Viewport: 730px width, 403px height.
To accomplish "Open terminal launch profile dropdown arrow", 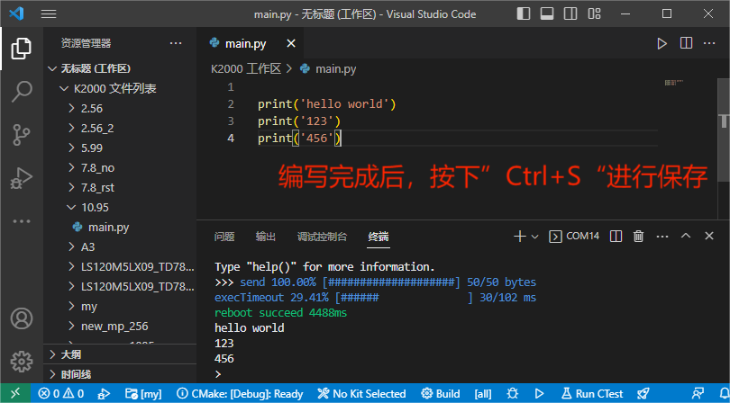I will point(535,237).
